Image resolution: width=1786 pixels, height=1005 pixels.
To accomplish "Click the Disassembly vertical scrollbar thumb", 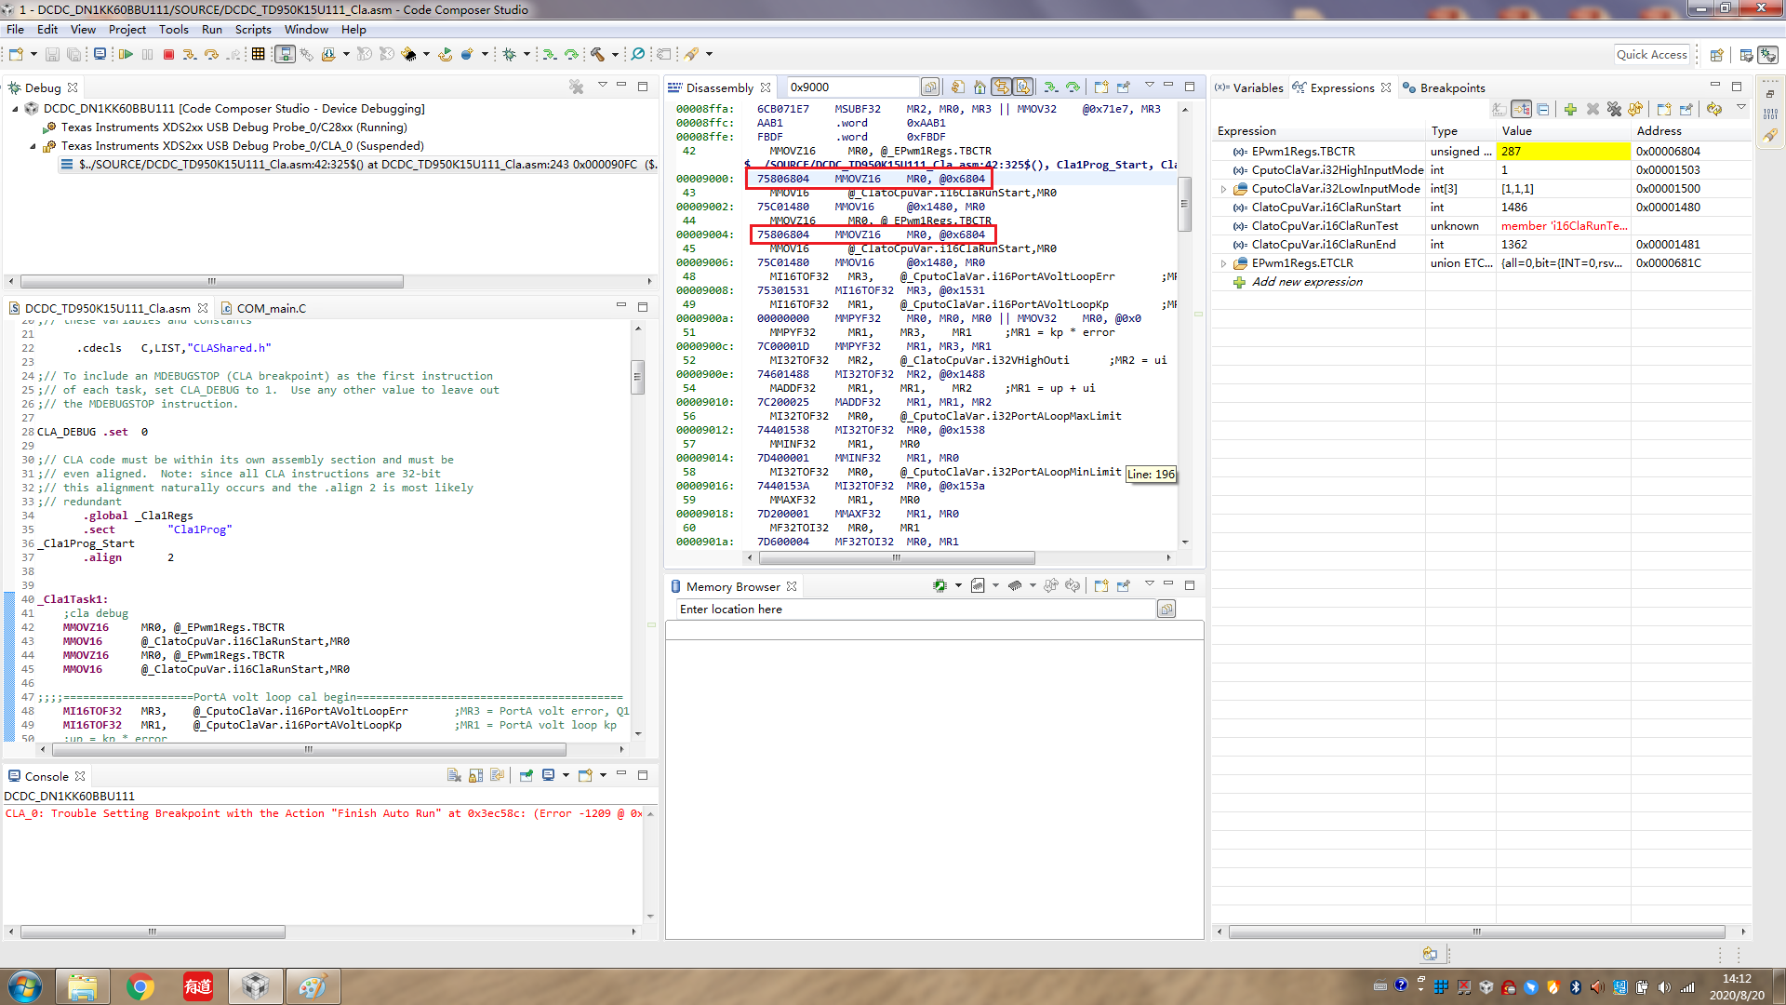I will 1184,203.
